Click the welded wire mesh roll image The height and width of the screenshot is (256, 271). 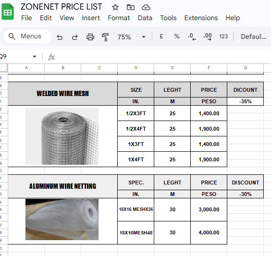click(62, 136)
